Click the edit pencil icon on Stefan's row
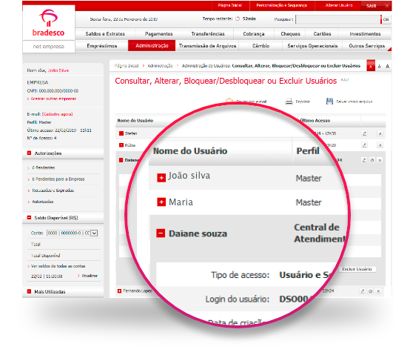 (365, 133)
